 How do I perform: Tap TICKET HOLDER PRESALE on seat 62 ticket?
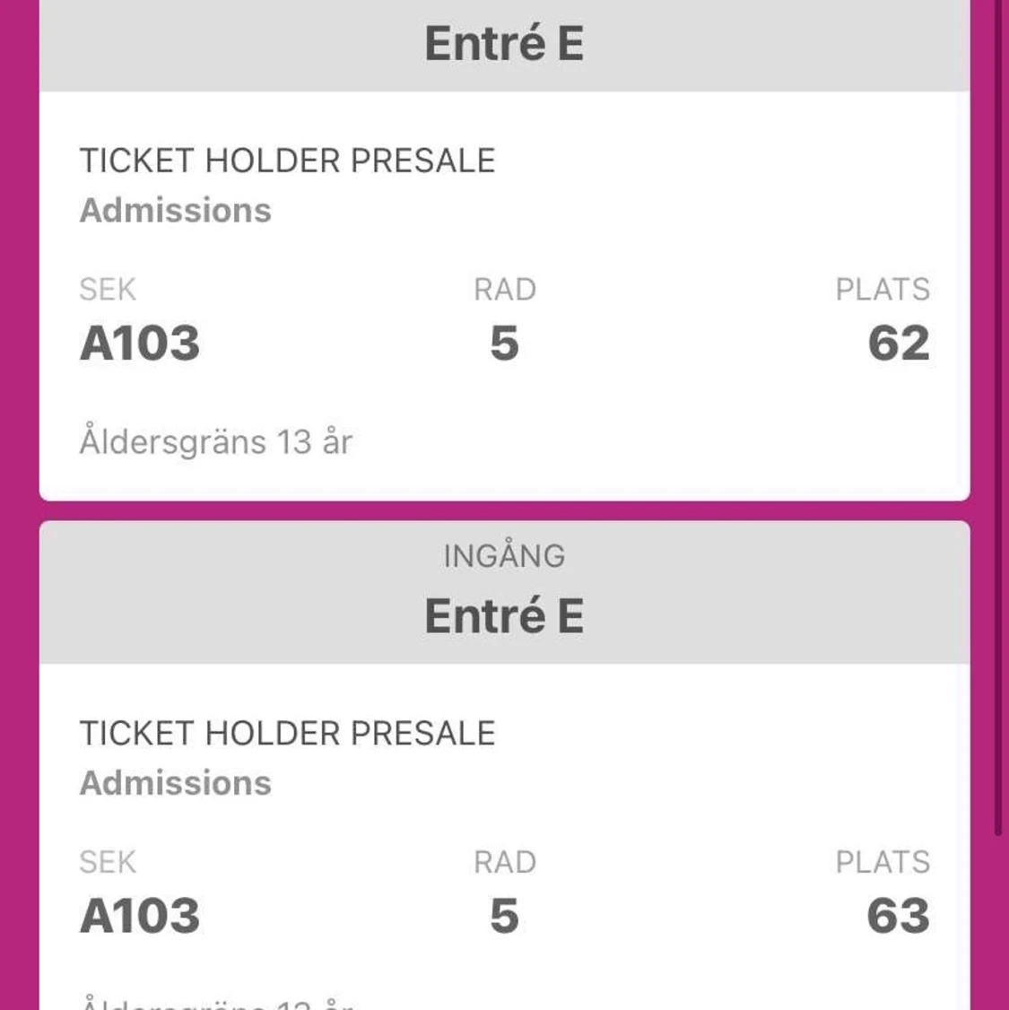coord(287,161)
